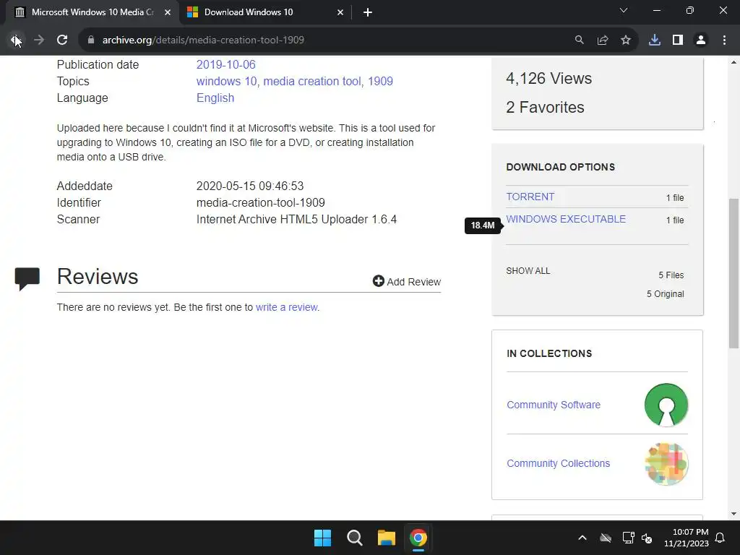Click '5 Original' files text
This screenshot has height=555, width=740.
pyautogui.click(x=665, y=294)
